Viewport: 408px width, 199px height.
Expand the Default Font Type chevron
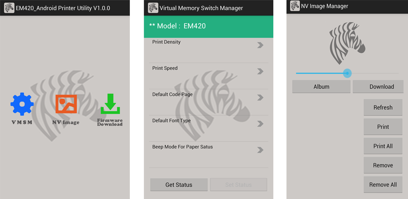coord(260,124)
